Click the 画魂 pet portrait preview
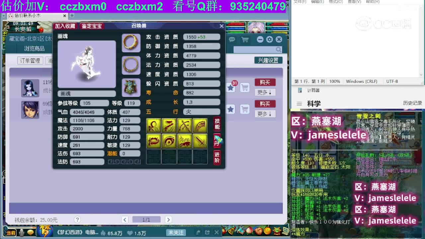Screen dimensions: 425x239 click(87, 64)
